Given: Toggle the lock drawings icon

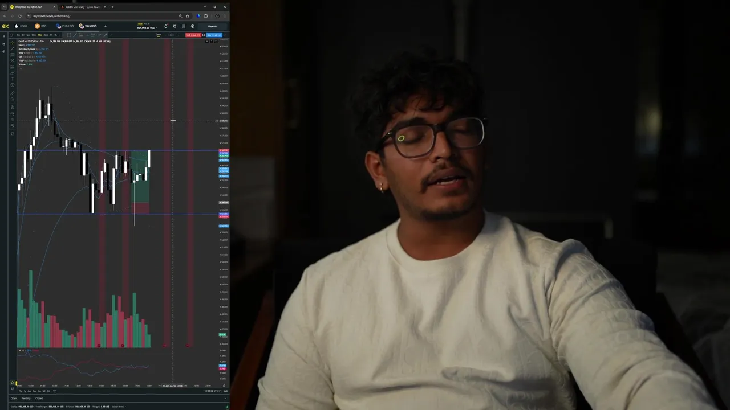Looking at the screenshot, I should 13,120.
